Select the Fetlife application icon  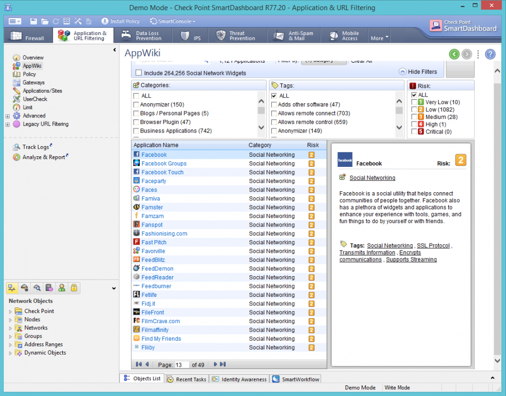tap(137, 294)
